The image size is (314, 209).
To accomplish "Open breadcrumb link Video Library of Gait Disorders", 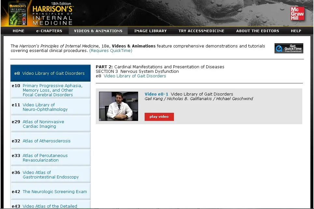I will click(x=135, y=76).
